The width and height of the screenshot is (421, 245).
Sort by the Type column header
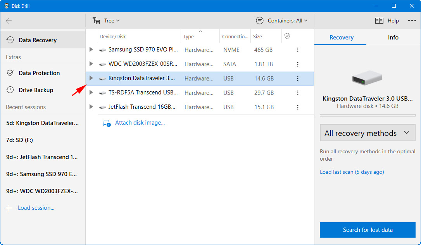[x=188, y=36]
